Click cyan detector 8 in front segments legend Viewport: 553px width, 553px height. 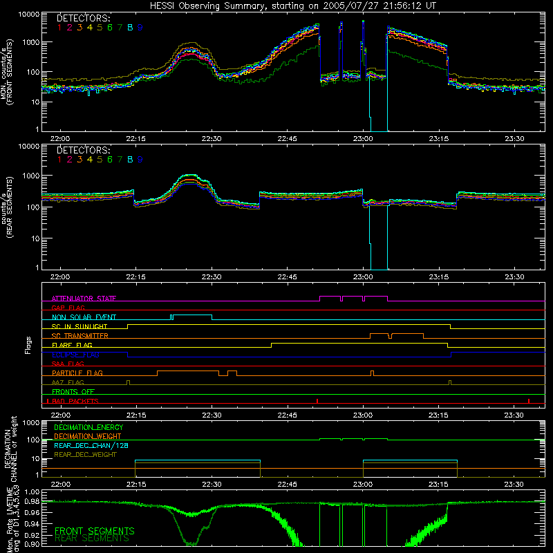[130, 28]
